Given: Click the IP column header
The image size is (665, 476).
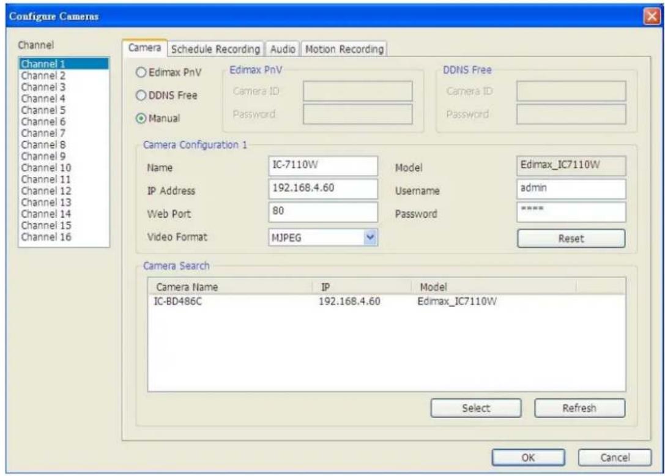Looking at the screenshot, I should [362, 287].
